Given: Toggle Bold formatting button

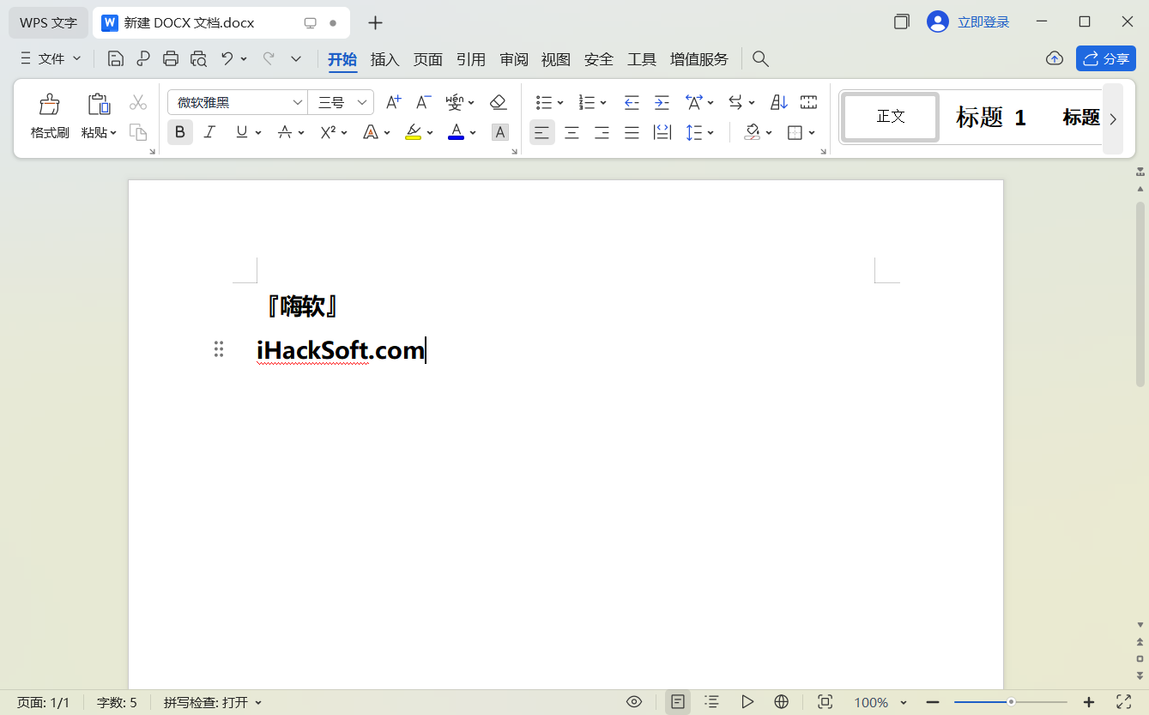Looking at the screenshot, I should (180, 132).
